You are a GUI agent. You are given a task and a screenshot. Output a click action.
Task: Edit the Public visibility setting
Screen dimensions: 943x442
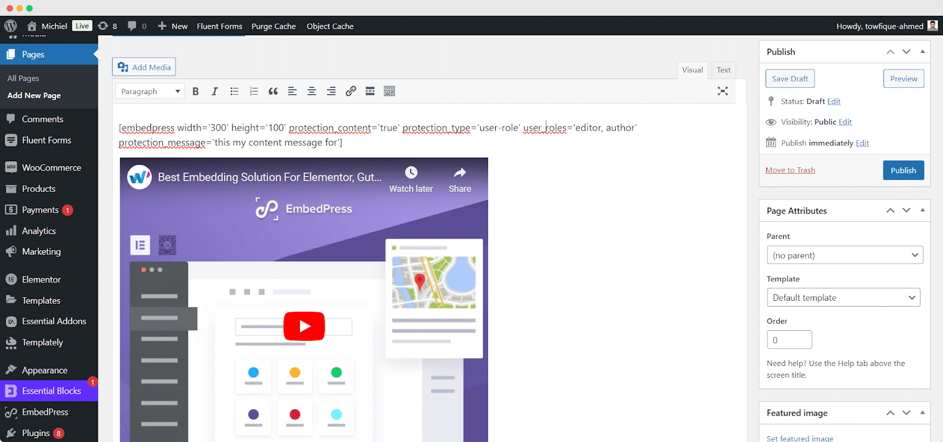click(x=845, y=122)
